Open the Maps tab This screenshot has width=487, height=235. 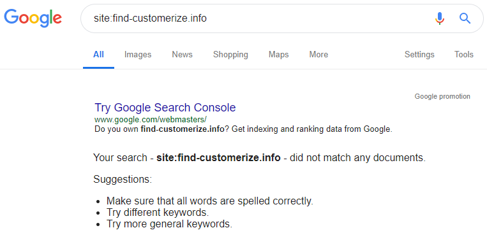pyautogui.click(x=278, y=55)
